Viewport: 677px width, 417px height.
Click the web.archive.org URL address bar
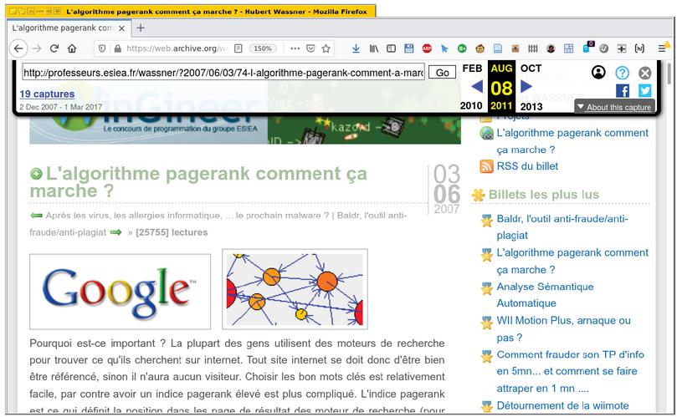tap(177, 48)
